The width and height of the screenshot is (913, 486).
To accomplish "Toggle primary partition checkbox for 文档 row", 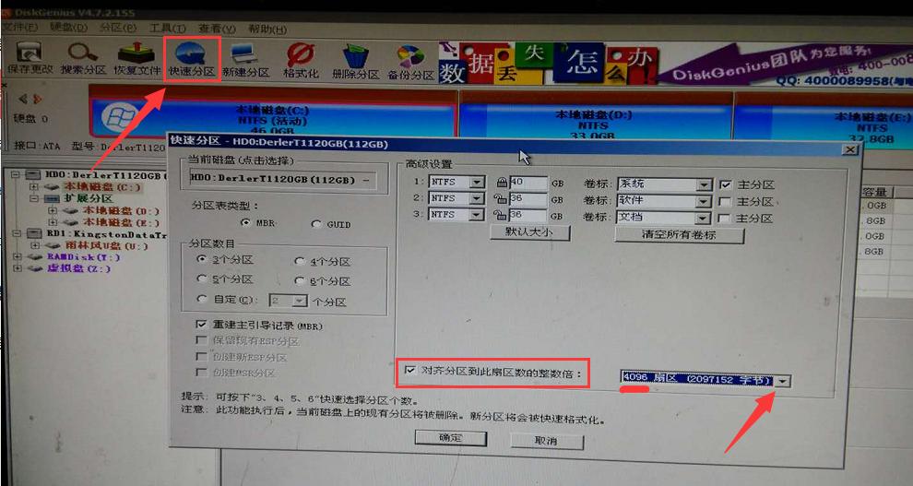I will [725, 219].
